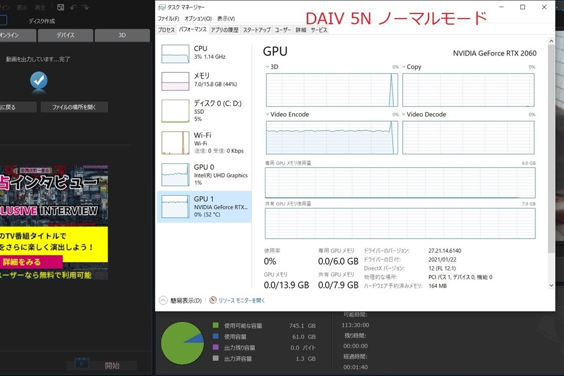564x376 pixels.
Task: Click the blue completion checkmark icon
Action: [x=39, y=80]
